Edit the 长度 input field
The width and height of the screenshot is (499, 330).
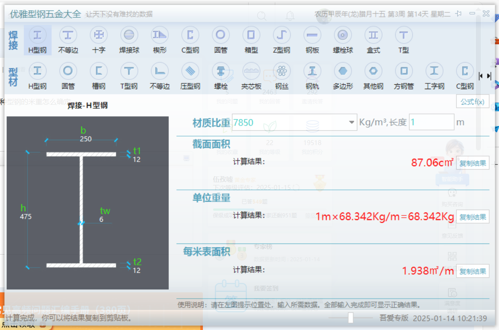point(432,122)
